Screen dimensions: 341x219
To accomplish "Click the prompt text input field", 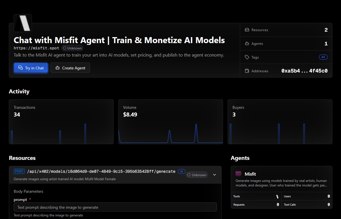I will coord(115,207).
